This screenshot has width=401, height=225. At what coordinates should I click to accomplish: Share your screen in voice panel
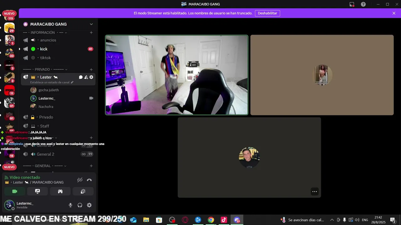(x=38, y=191)
